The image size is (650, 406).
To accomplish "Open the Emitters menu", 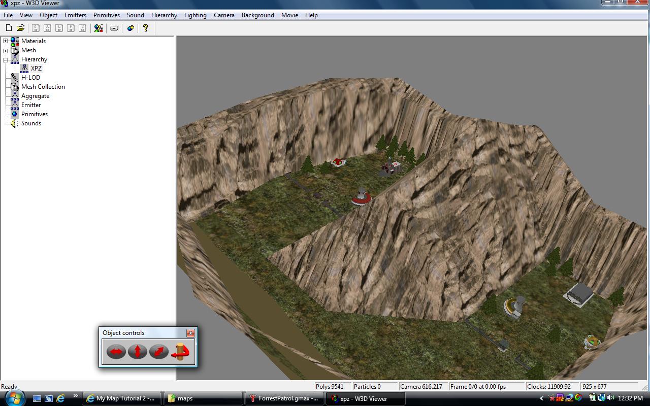I will tap(75, 15).
